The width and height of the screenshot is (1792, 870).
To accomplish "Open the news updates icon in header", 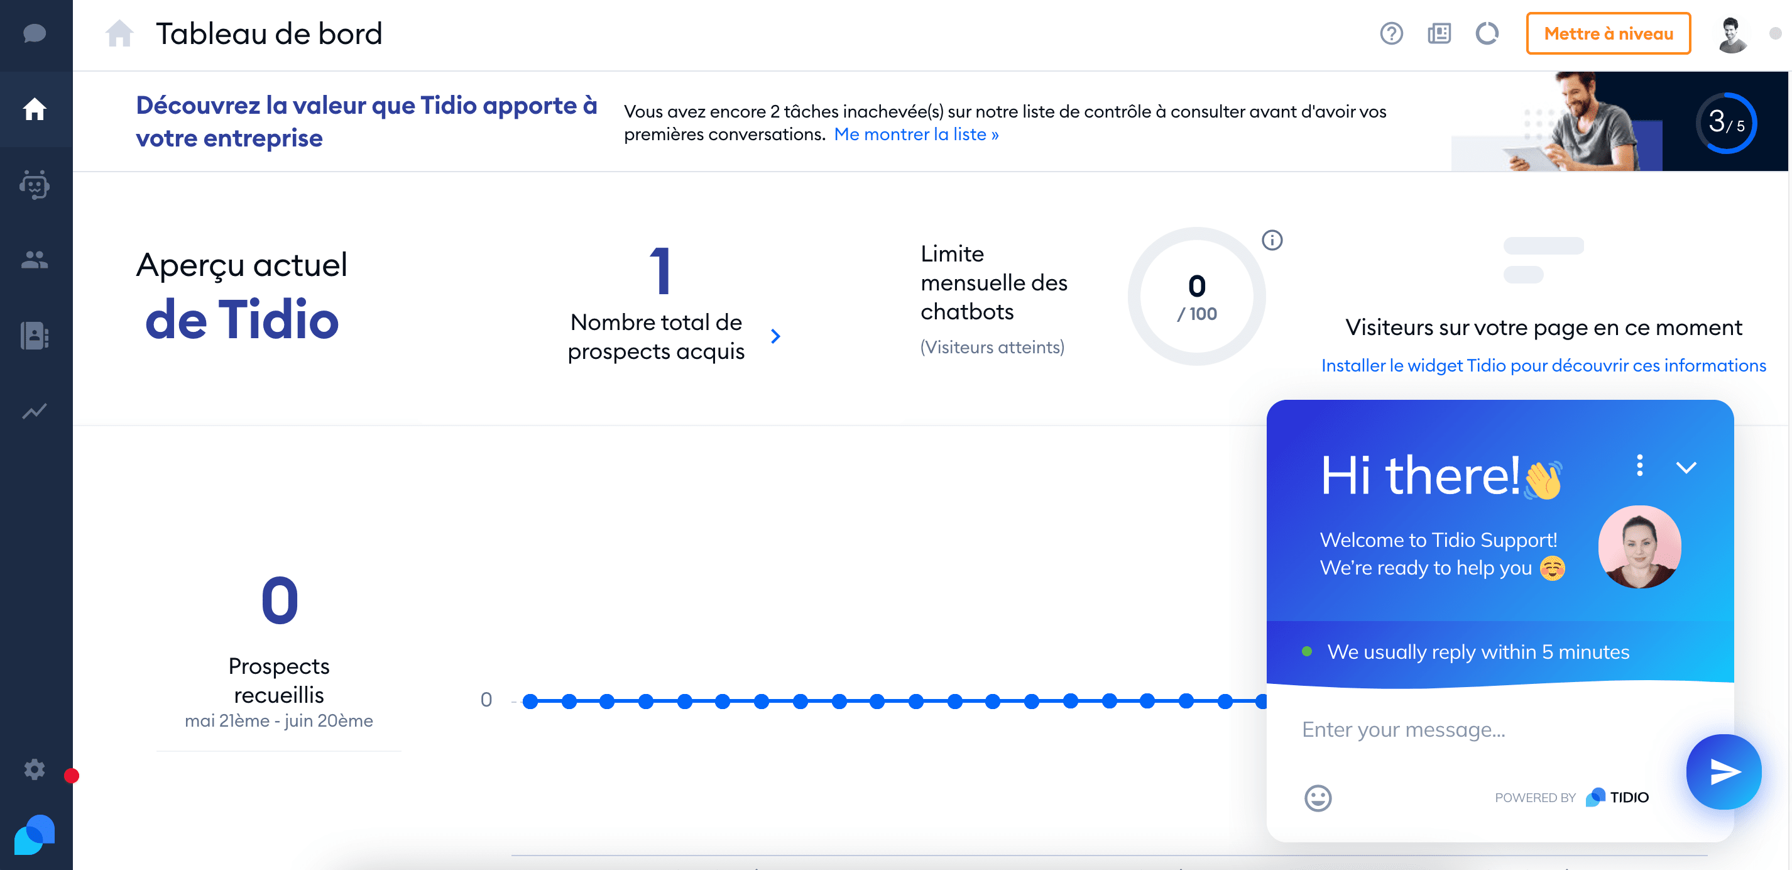I will click(1439, 33).
